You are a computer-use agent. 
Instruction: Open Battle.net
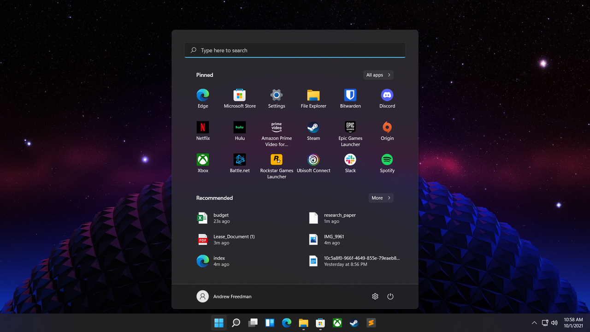[240, 163]
